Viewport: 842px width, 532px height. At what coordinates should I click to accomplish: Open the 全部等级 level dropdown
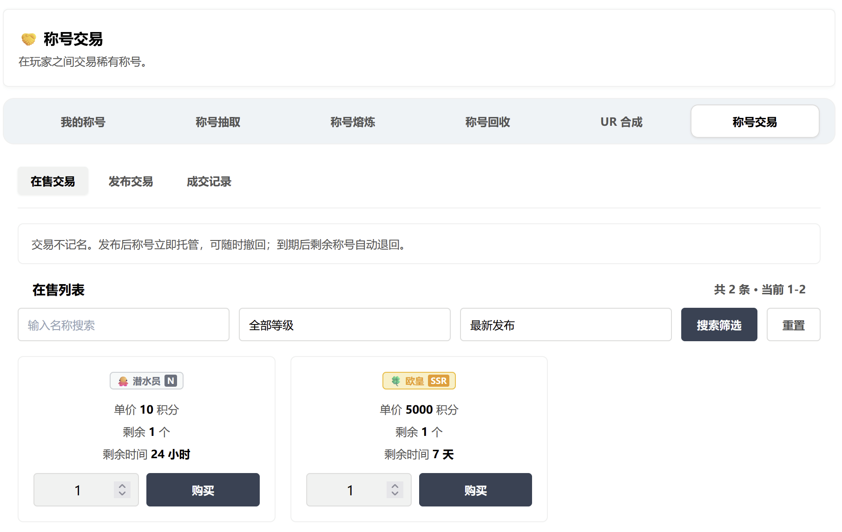click(x=344, y=325)
